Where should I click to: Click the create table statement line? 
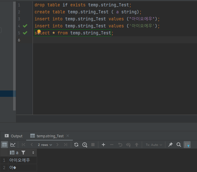(88, 12)
